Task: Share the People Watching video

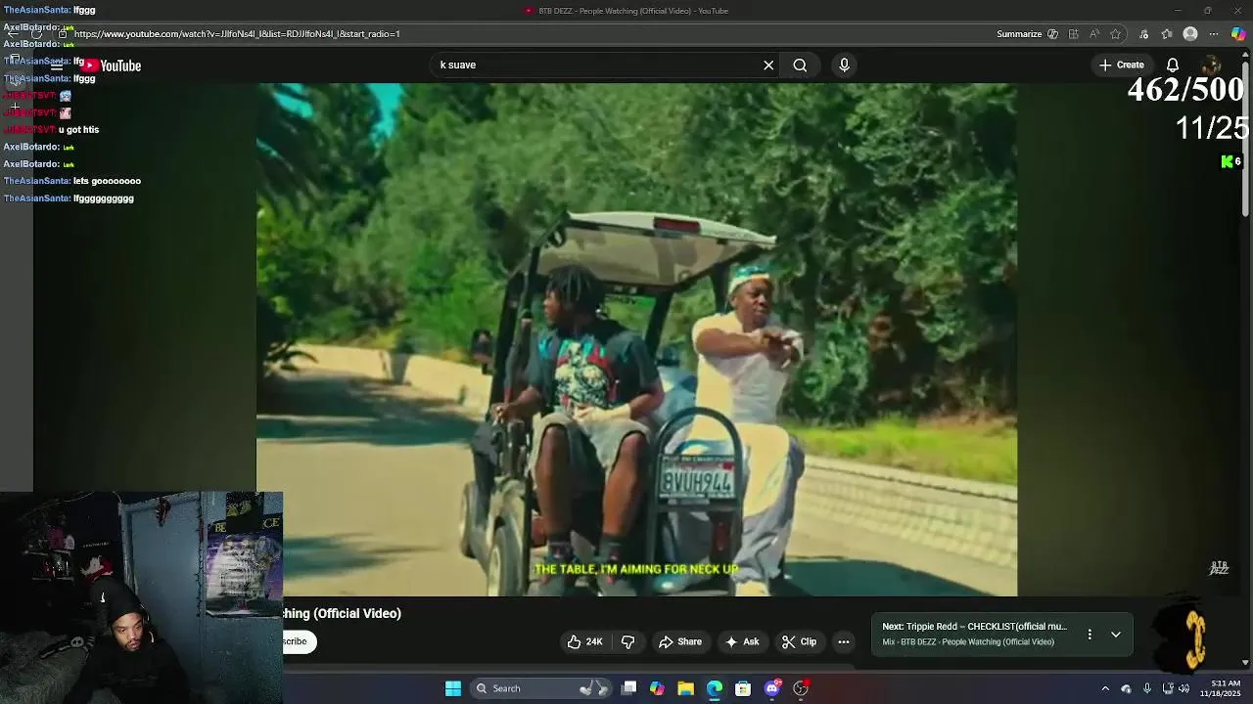Action: click(680, 641)
